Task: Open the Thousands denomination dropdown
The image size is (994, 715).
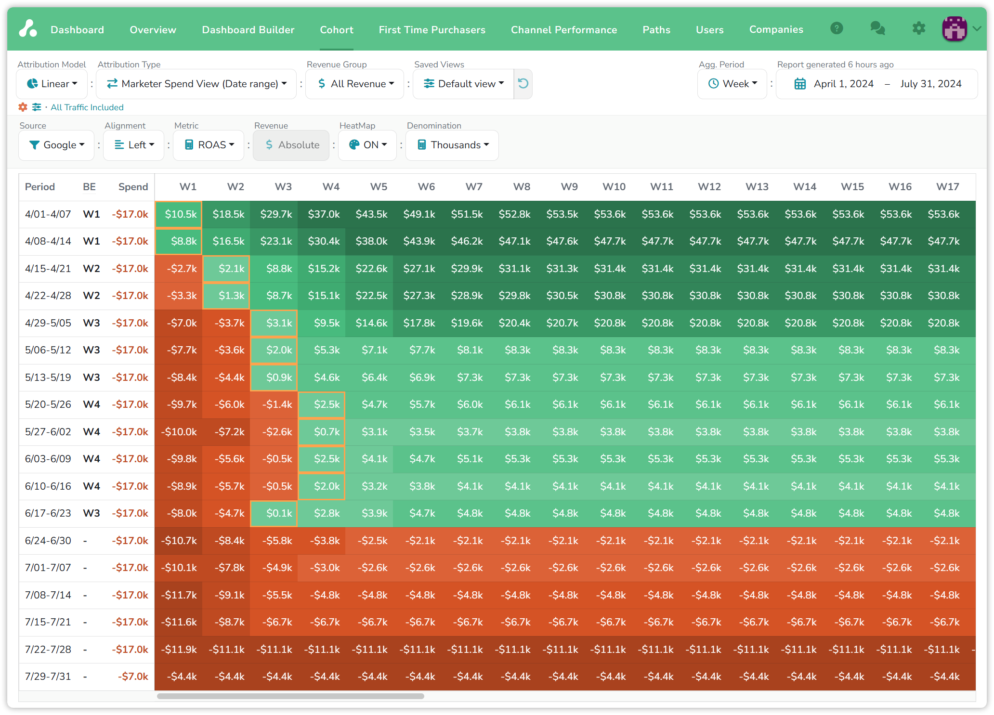Action: click(x=452, y=145)
